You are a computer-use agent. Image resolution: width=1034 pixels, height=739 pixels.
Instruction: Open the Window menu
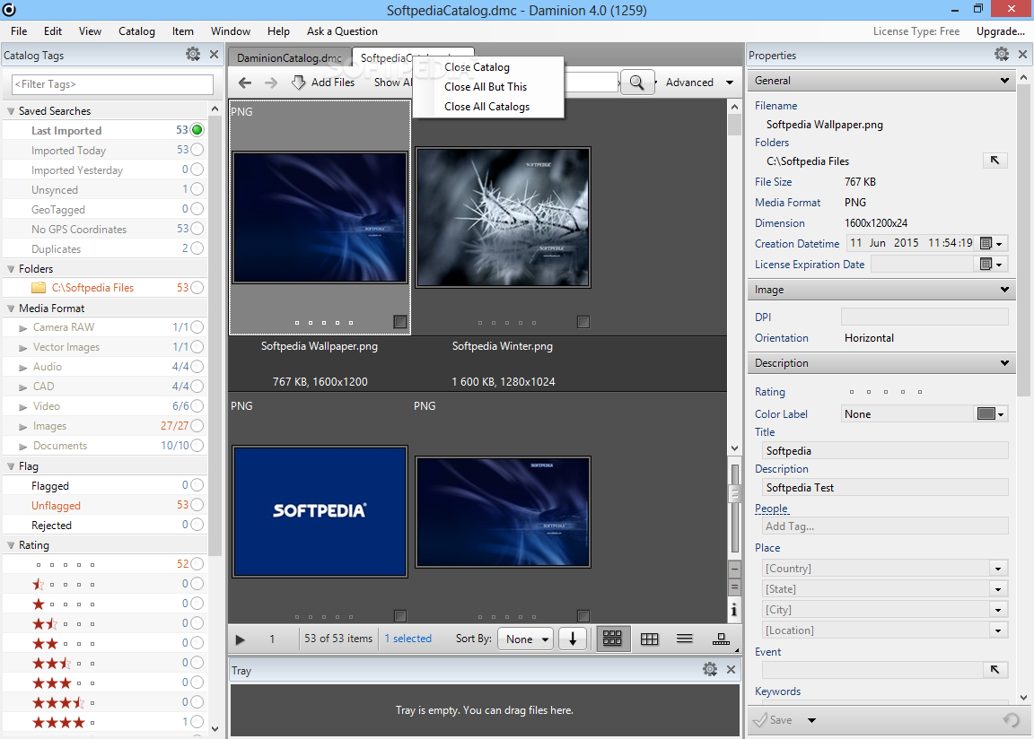coord(230,31)
